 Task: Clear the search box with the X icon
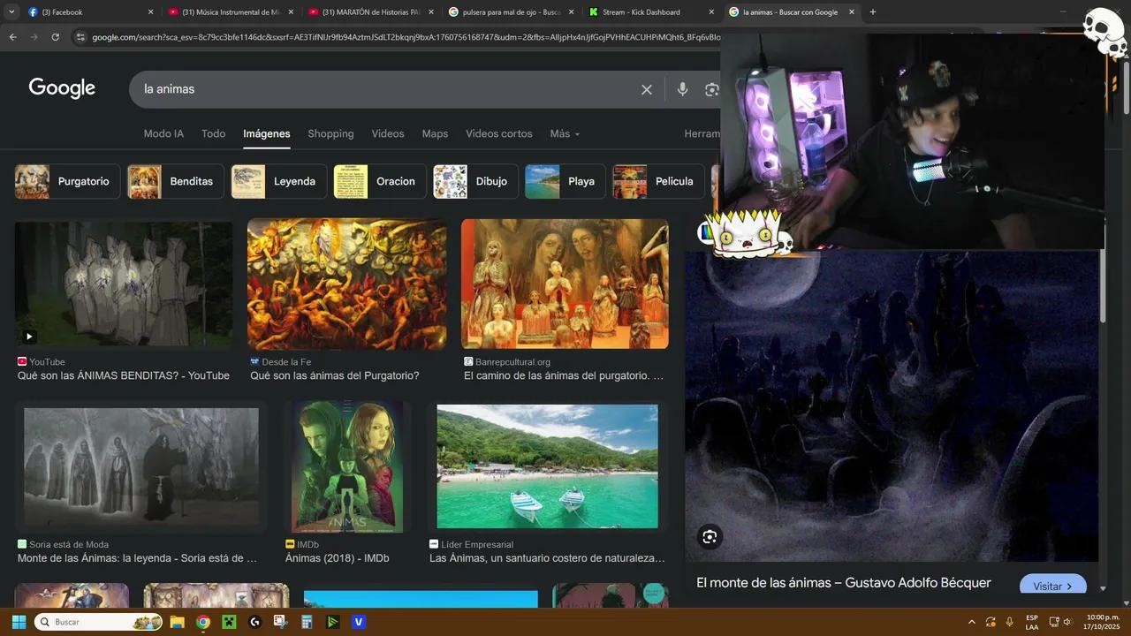pyautogui.click(x=647, y=89)
